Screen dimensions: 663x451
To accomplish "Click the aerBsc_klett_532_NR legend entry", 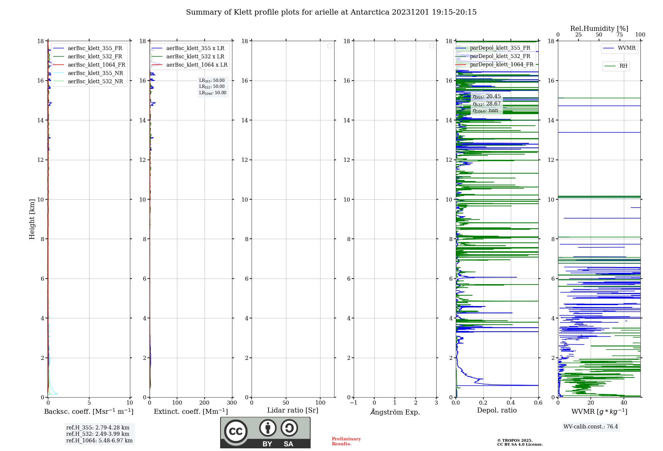I will (95, 81).
